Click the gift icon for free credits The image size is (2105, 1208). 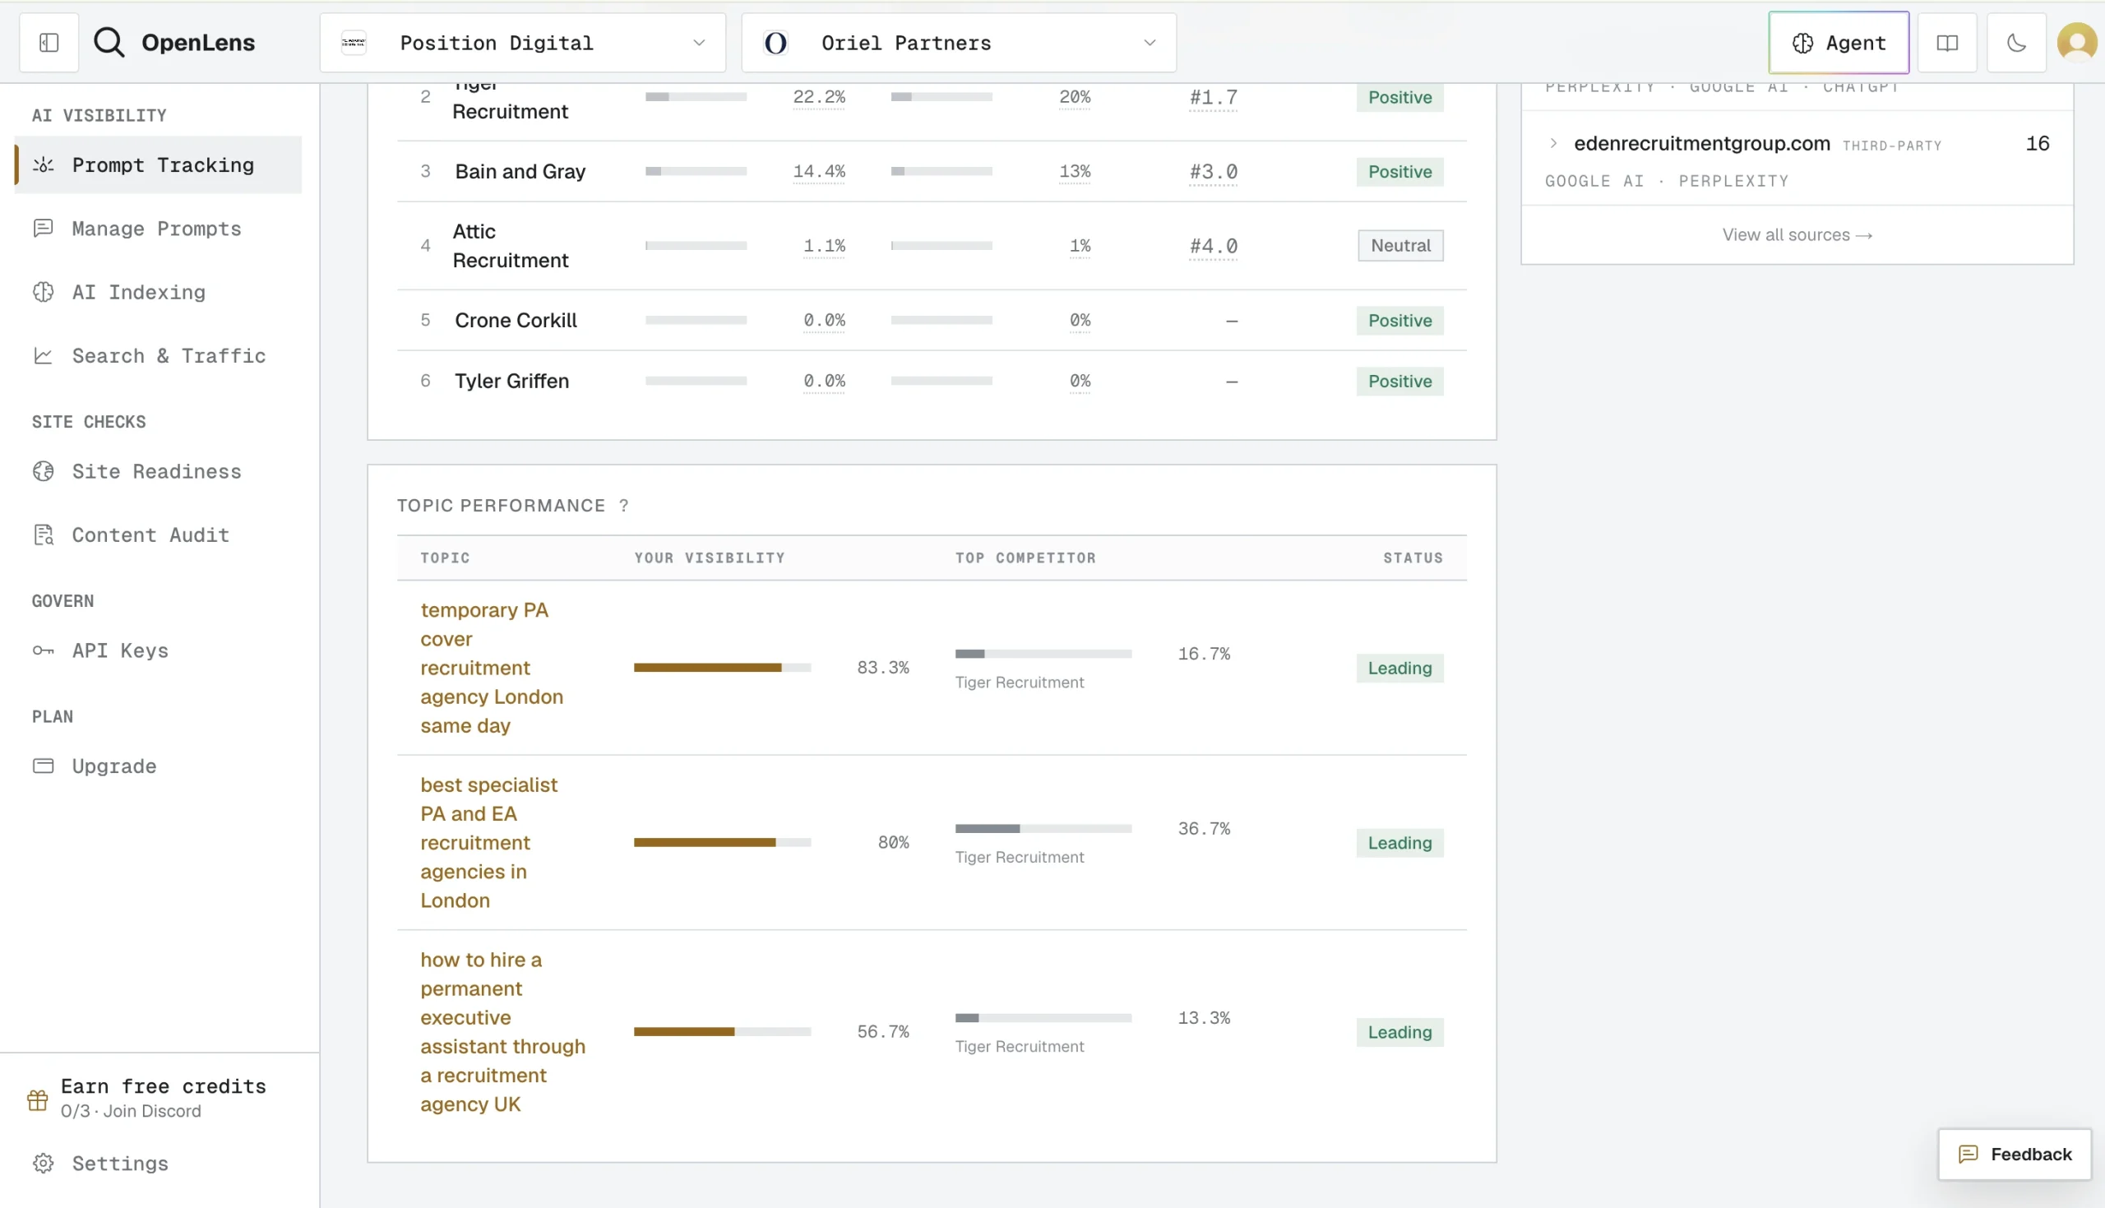(37, 1099)
